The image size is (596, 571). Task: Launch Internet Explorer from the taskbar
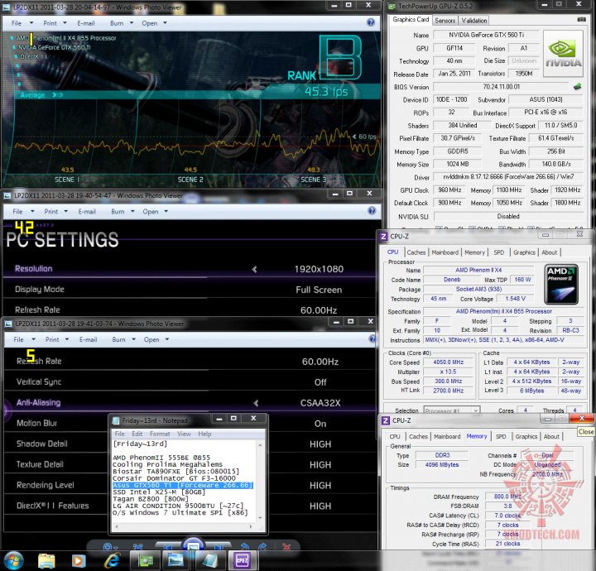(112, 561)
